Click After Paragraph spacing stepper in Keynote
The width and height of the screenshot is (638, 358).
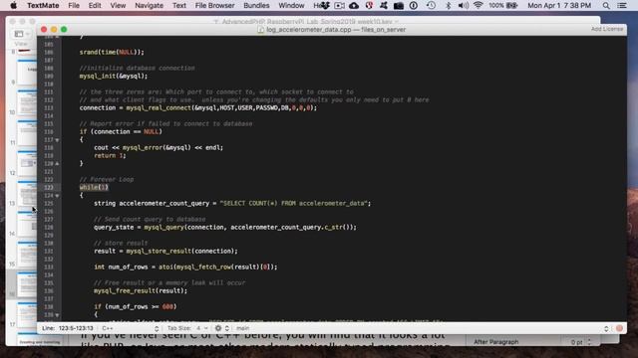coord(589,342)
